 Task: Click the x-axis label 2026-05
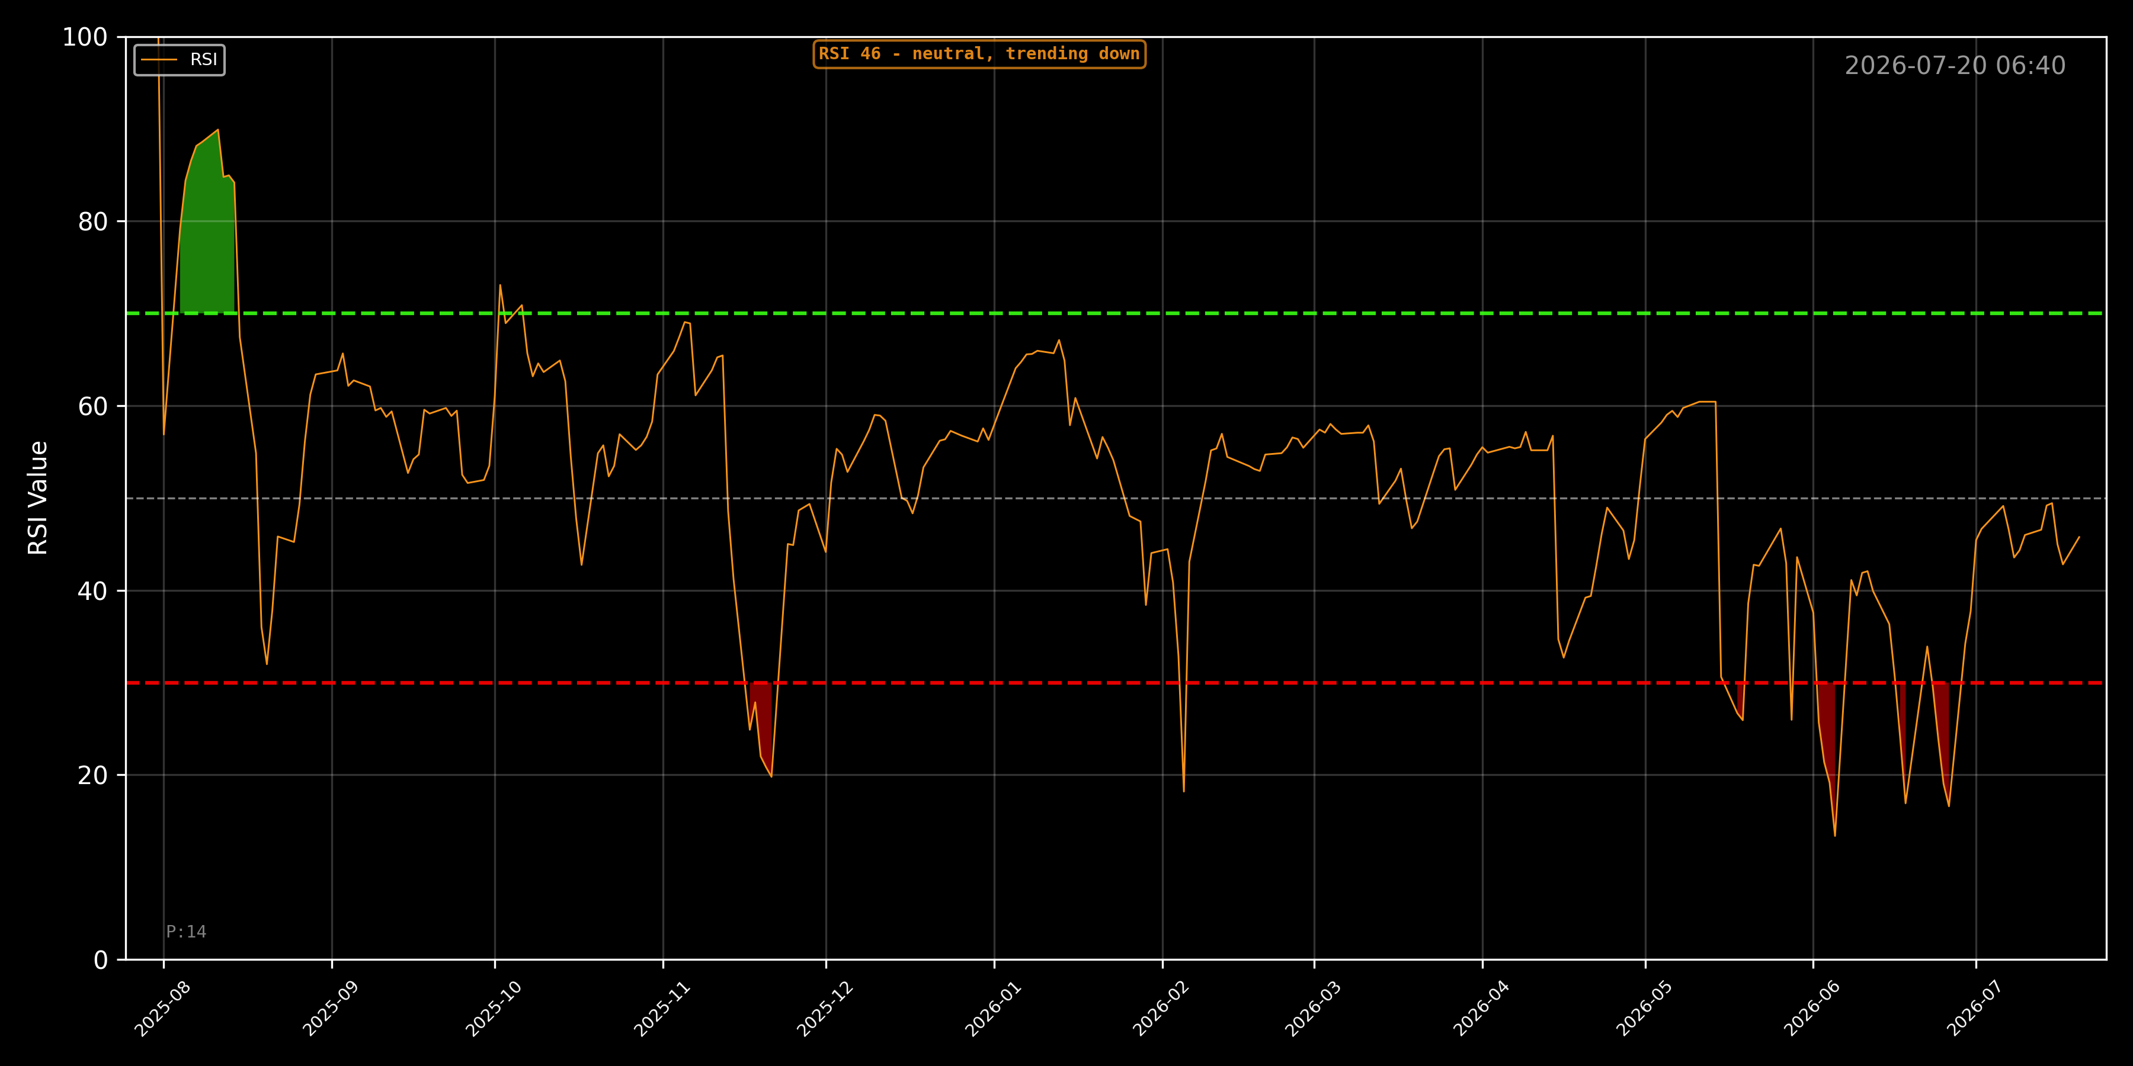click(x=1644, y=1008)
